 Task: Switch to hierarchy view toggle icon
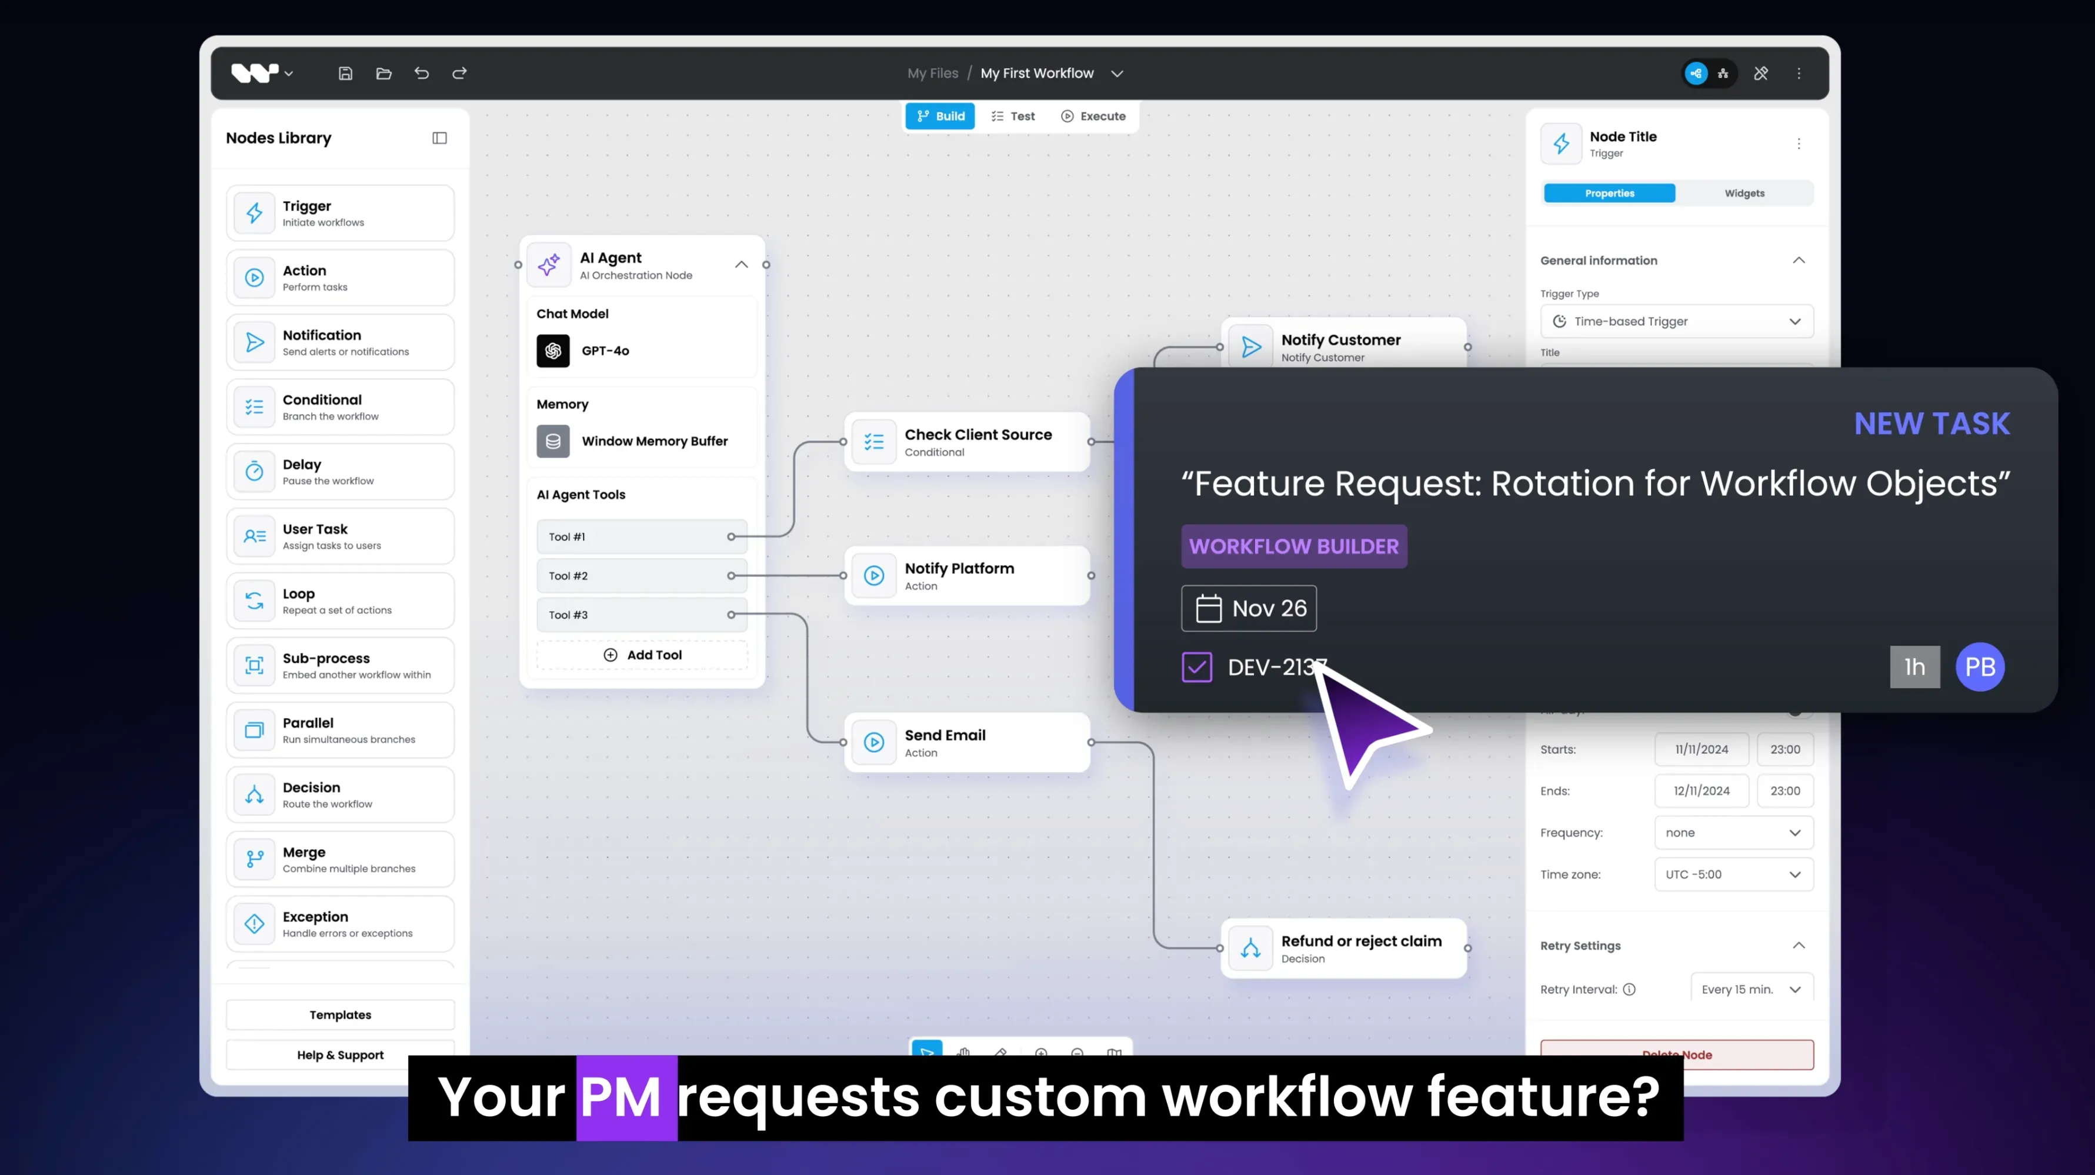1723,73
